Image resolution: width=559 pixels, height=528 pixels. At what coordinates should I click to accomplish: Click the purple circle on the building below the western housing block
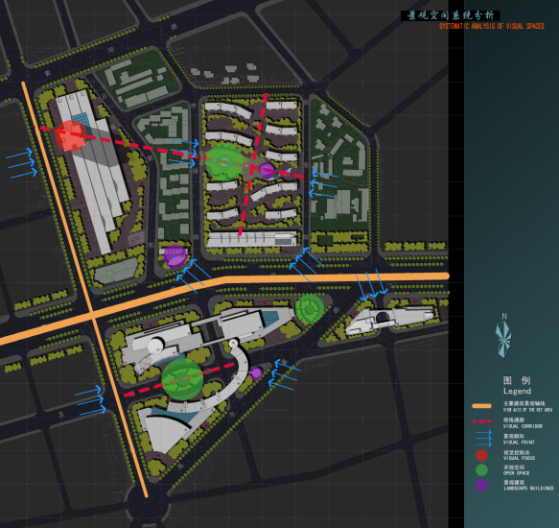pos(175,256)
